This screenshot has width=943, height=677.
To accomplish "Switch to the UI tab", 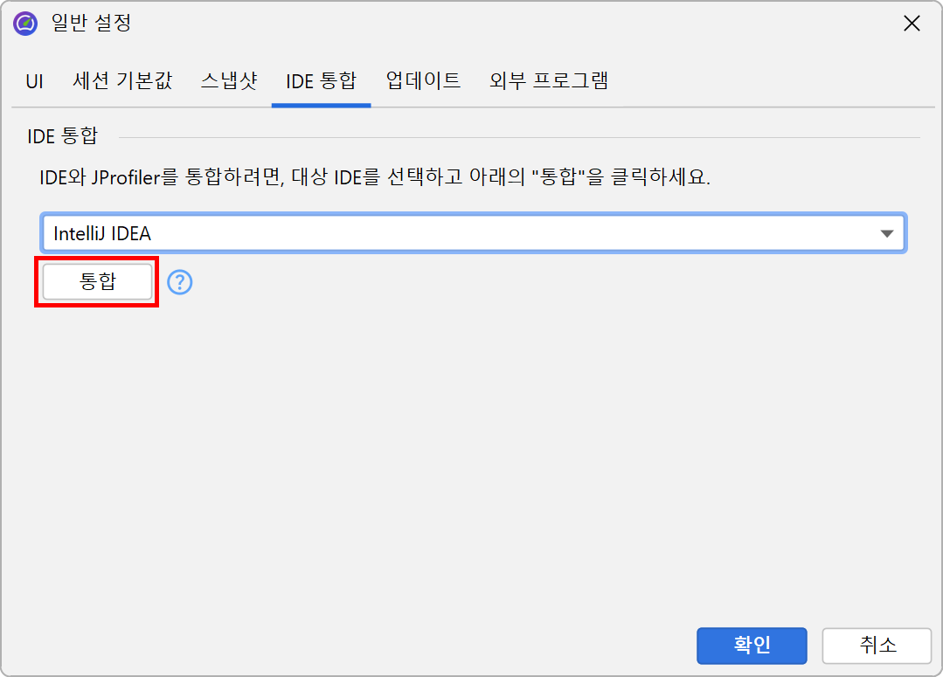I will pyautogui.click(x=34, y=80).
